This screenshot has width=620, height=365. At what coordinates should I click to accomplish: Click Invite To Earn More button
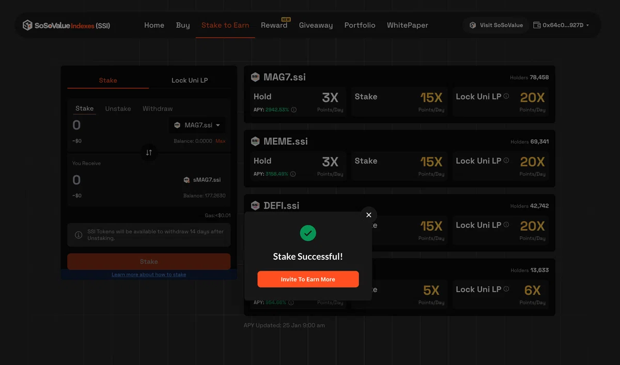tap(308, 279)
